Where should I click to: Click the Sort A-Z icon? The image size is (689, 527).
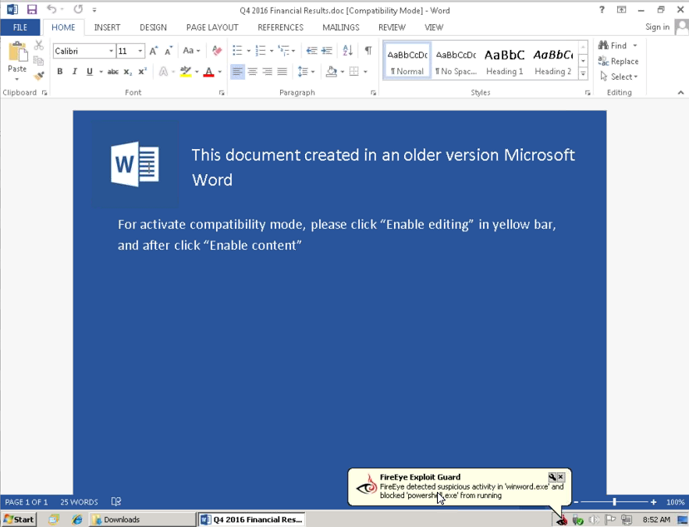point(347,50)
